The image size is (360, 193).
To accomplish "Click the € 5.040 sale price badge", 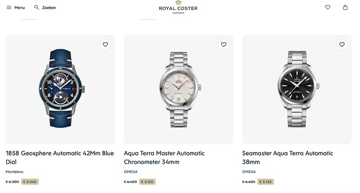I will (x=30, y=182).
